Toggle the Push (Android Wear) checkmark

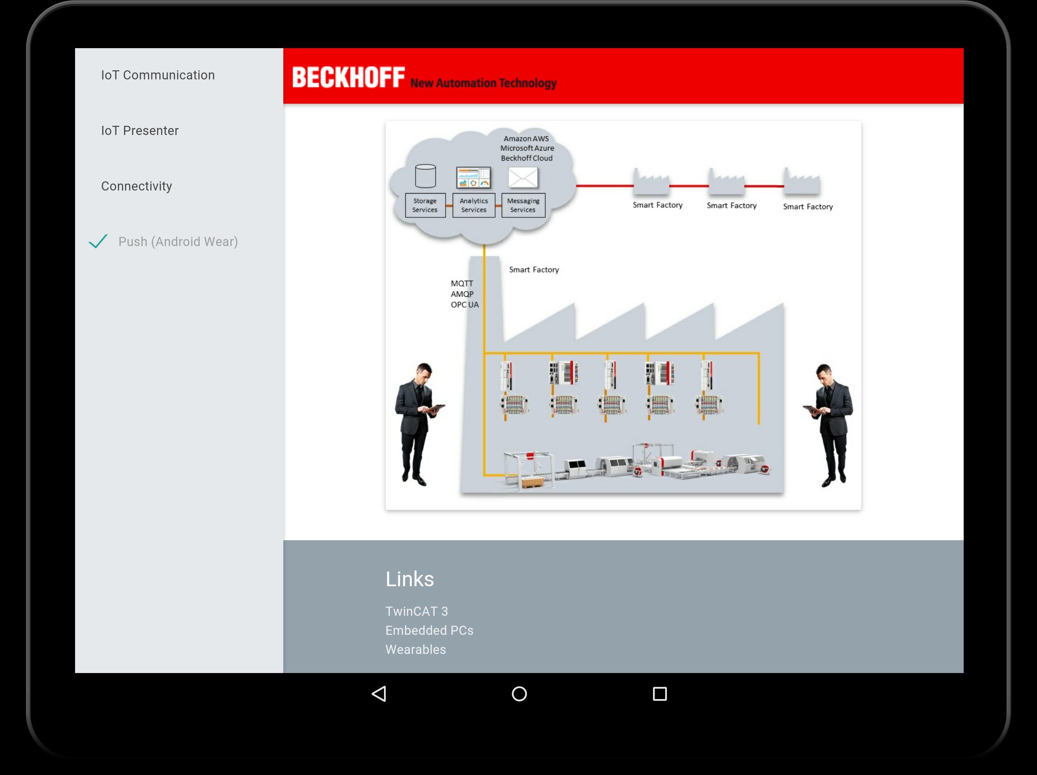click(98, 241)
